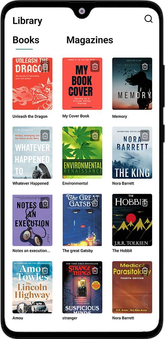165x339 pixels.
Task: Select the Books tab
Action: coord(26,40)
